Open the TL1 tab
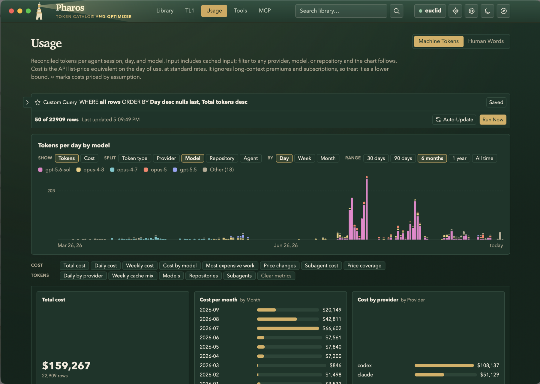540x384 pixels. pos(190,11)
